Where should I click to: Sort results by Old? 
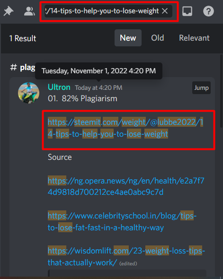(x=158, y=38)
